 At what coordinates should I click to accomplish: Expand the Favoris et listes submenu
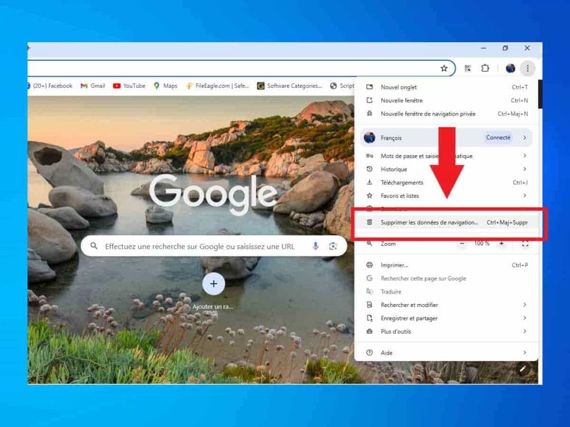pos(445,196)
